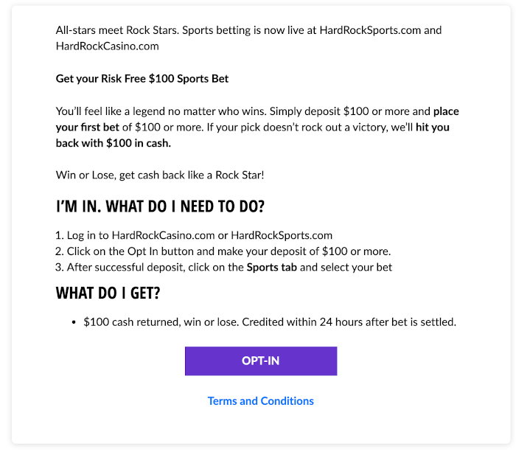The width and height of the screenshot is (516, 452).
Task: Click "Credited within 24 hours" sentence
Action: click(349, 322)
